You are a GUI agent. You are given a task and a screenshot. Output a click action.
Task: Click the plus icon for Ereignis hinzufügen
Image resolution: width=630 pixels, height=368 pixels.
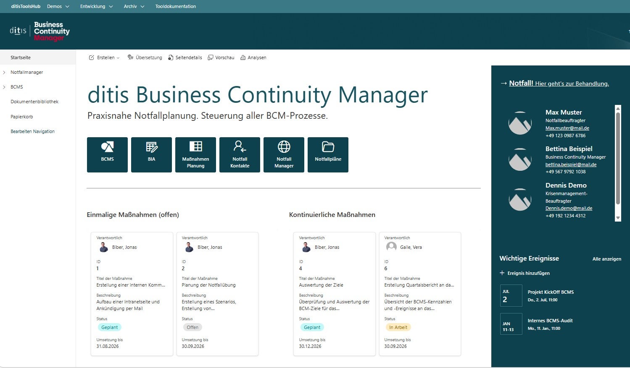[502, 273]
